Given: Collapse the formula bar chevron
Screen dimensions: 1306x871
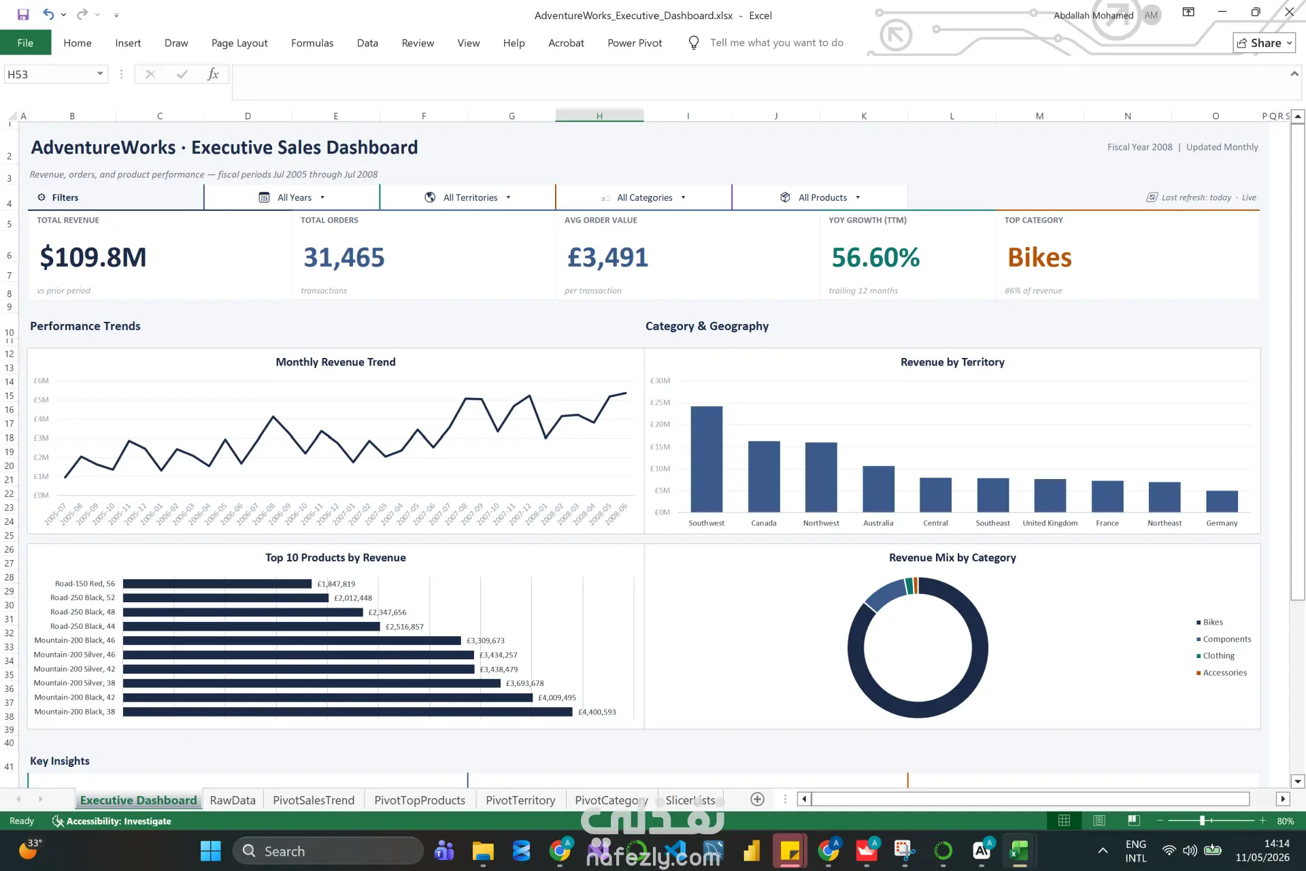Looking at the screenshot, I should (1294, 73).
